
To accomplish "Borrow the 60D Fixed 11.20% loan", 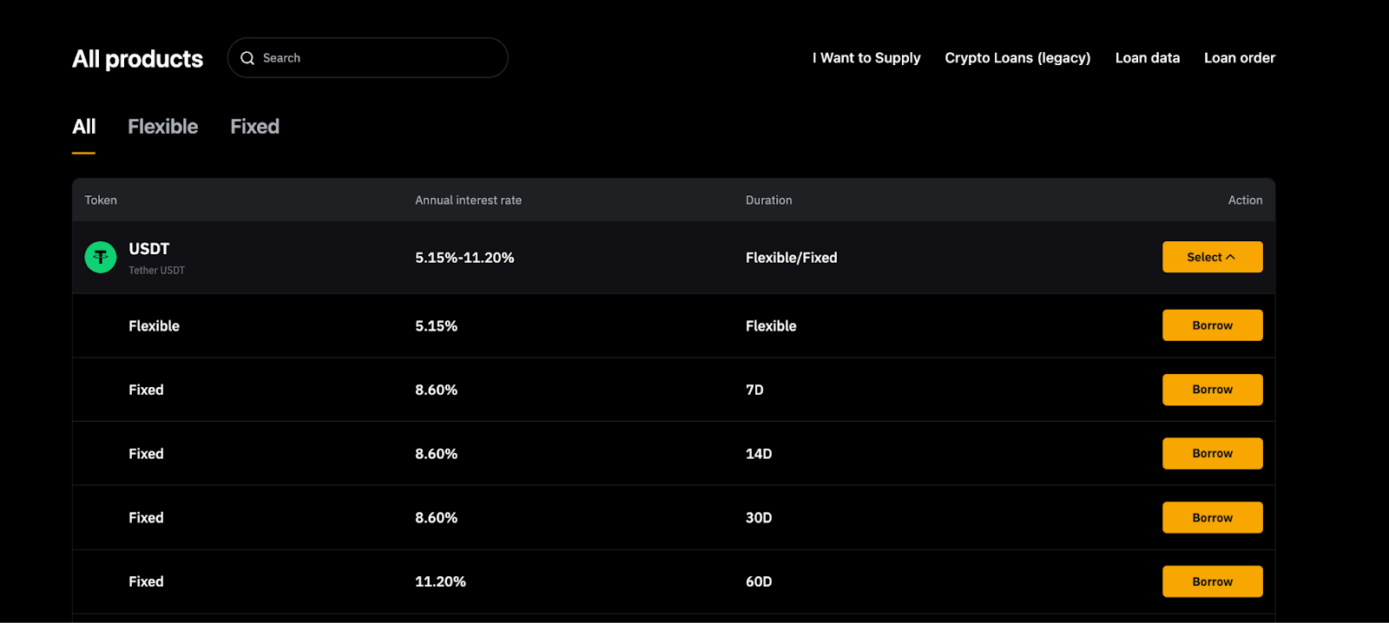I will [x=1212, y=581].
